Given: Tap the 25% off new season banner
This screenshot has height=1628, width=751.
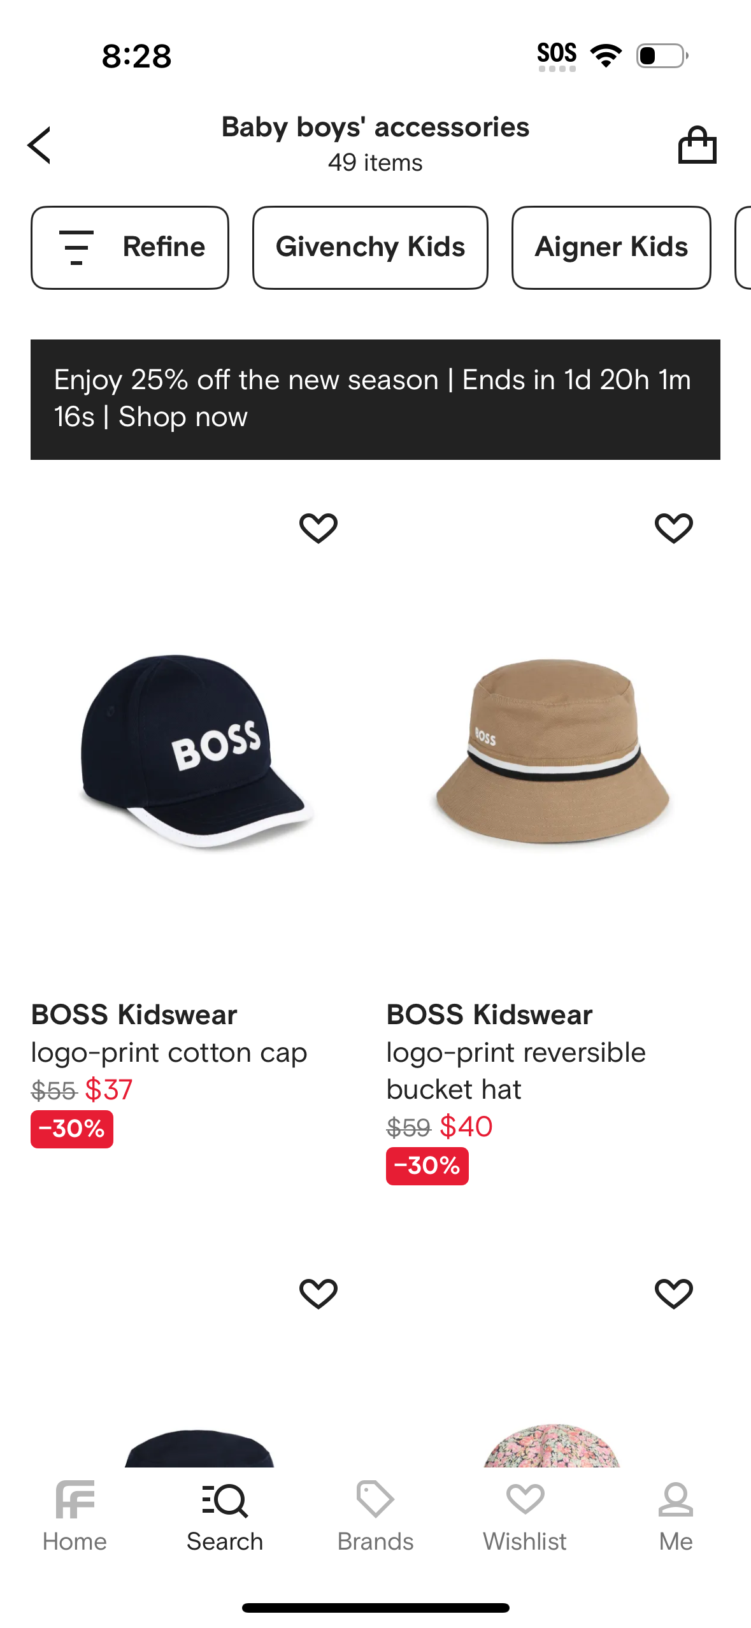Looking at the screenshot, I should click(375, 399).
